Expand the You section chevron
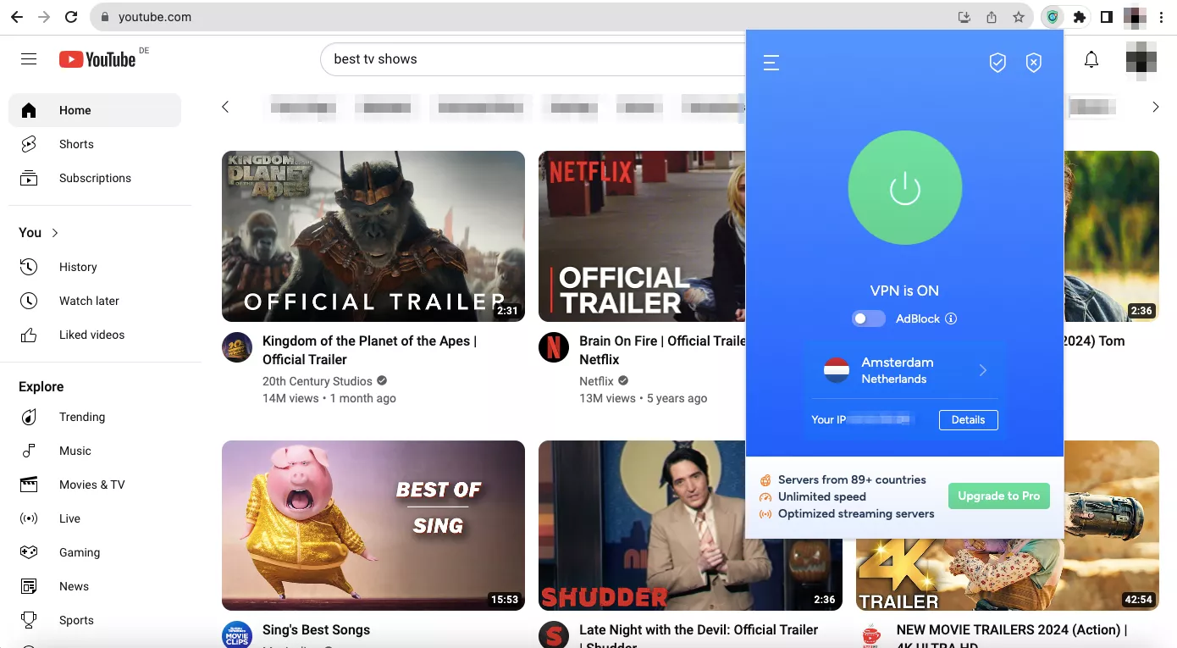Screen dimensions: 1177x648 (55, 233)
